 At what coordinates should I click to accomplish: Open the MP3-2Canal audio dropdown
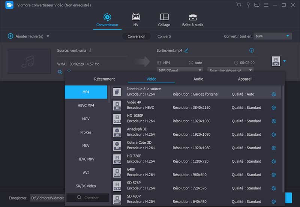pyautogui.click(x=179, y=70)
